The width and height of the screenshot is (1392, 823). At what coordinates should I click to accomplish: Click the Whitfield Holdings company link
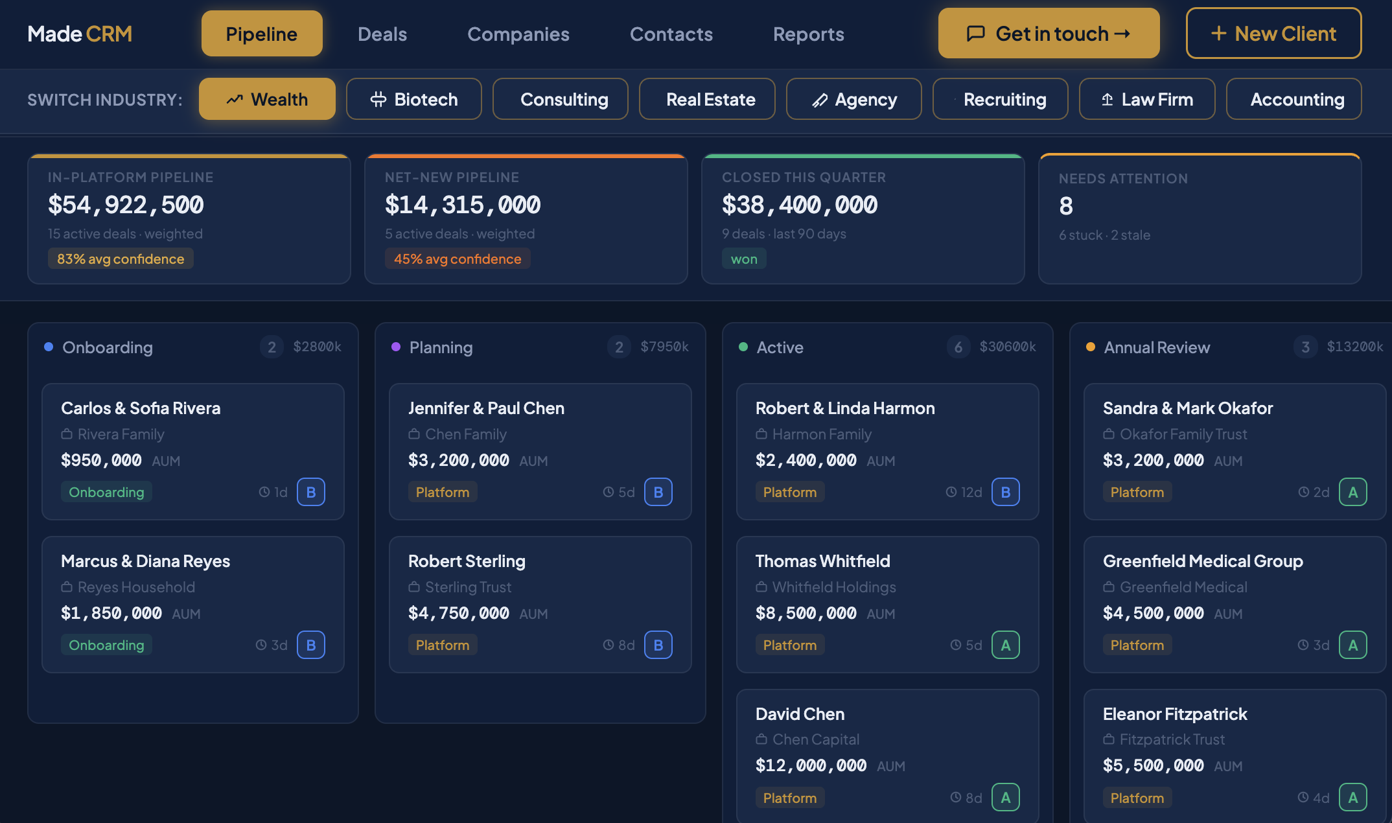pos(826,587)
